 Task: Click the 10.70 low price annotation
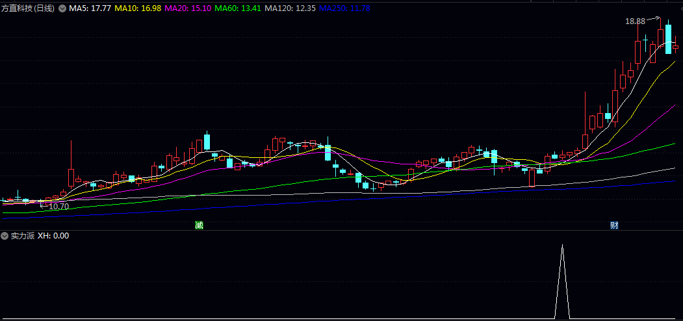[58, 207]
